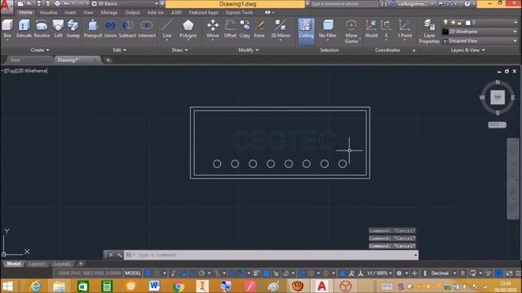Open the 3D Basics workspace dropdown
Image resolution: width=522 pixels, height=293 pixels.
point(125,3)
